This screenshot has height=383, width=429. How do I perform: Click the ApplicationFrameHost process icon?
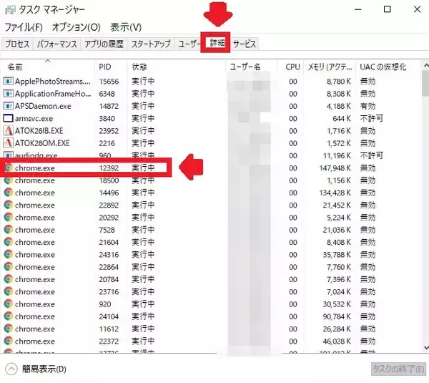[8, 94]
